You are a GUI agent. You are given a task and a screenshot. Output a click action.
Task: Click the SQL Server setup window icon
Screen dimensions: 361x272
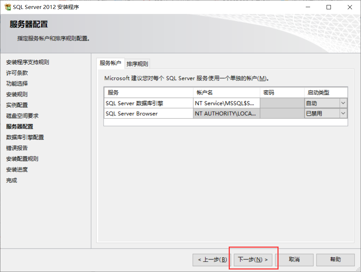pyautogui.click(x=8, y=6)
